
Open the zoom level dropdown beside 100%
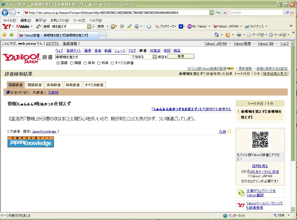[289, 215]
